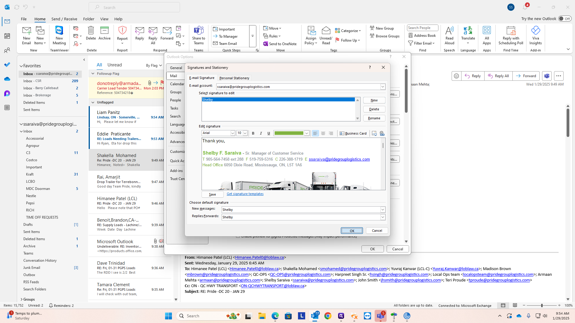
Task: Click Delete signature button
Action: [x=374, y=109]
